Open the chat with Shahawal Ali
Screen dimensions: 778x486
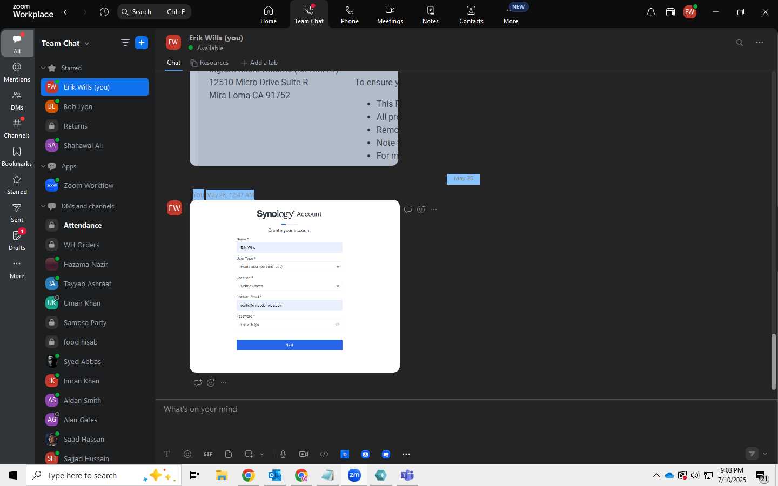[x=95, y=145]
